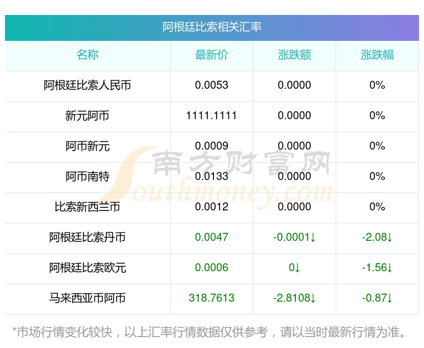The height and width of the screenshot is (348, 424).
Task: Click 0.0000 change in 阿根廷比索人民币 row
Action: 294,85
